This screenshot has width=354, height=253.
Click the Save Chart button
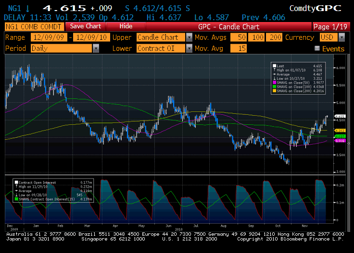point(86,26)
